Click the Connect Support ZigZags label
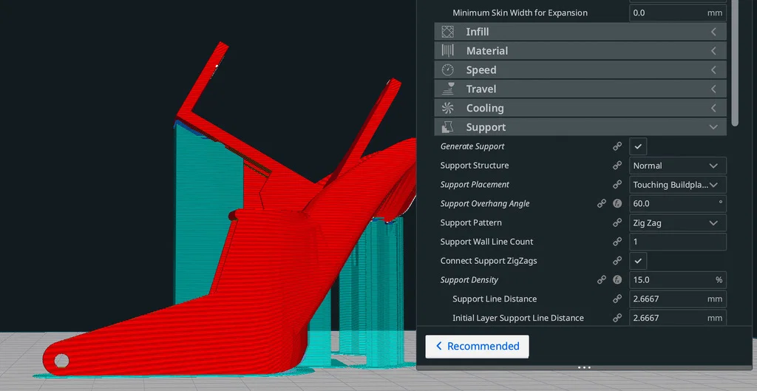 coord(489,261)
